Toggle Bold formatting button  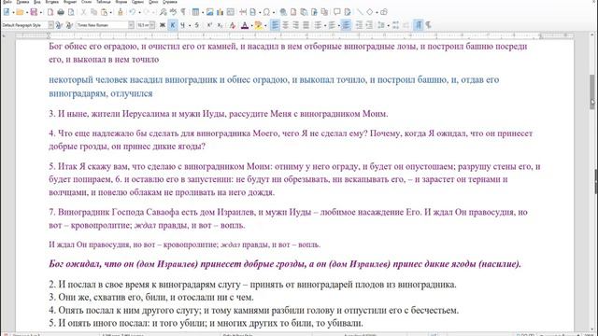coord(163,25)
